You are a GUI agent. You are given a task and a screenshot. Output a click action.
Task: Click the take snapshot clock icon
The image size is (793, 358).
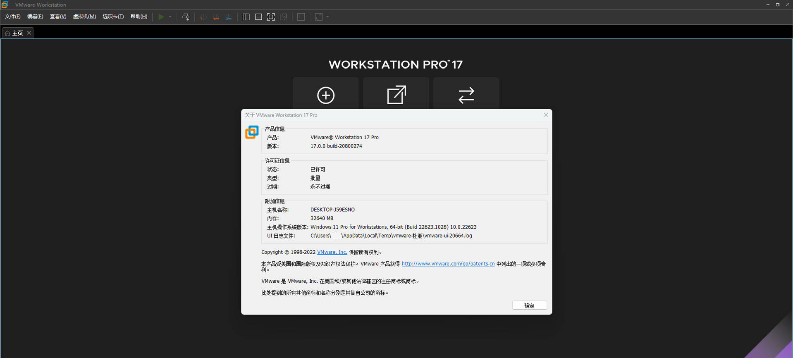click(x=203, y=17)
